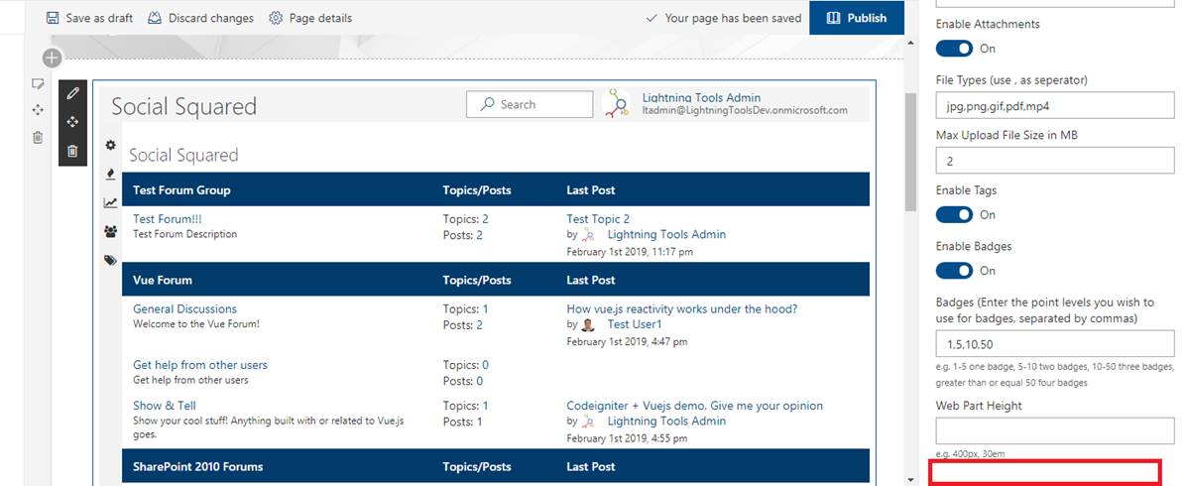Click the plus icon to add a section
The image size is (1185, 486).
coord(52,59)
